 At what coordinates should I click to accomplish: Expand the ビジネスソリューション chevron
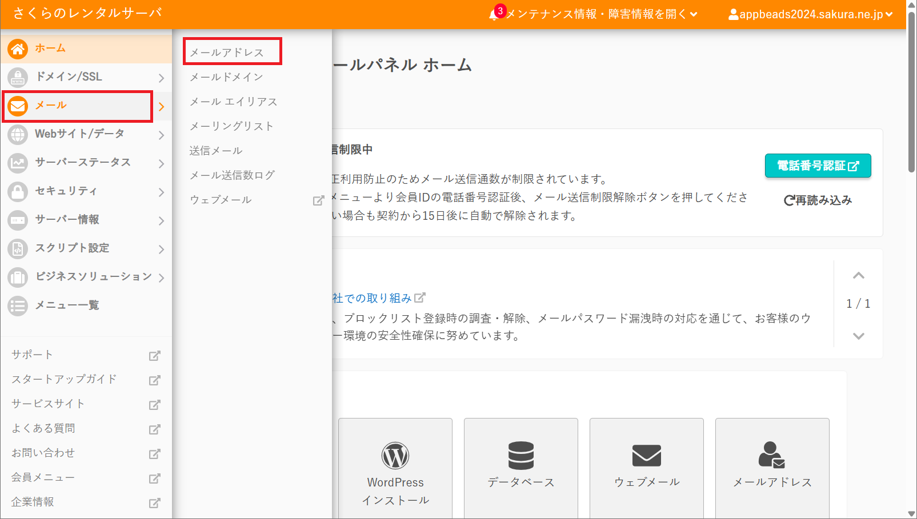pos(162,277)
